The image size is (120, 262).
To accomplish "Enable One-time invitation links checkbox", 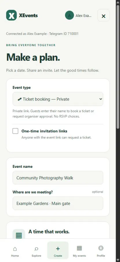I will 15,131.
